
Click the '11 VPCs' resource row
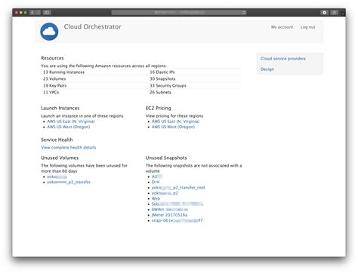[51, 93]
